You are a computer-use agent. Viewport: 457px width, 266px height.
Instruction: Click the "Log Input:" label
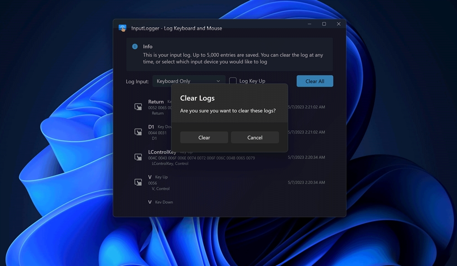pos(137,82)
